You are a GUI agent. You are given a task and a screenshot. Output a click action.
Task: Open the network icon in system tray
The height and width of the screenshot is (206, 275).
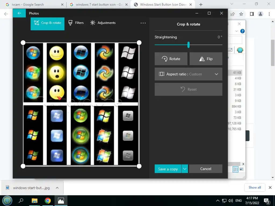(x=224, y=201)
